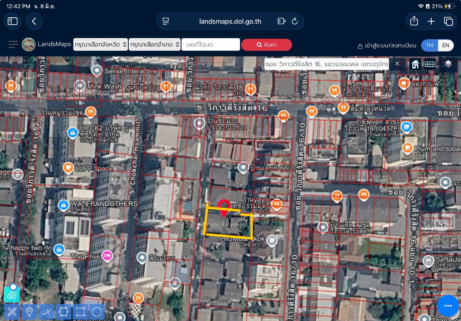Screen dimensions: 461x321
Task: Open the measure and draw tools
Action: pyautogui.click(x=12, y=312)
